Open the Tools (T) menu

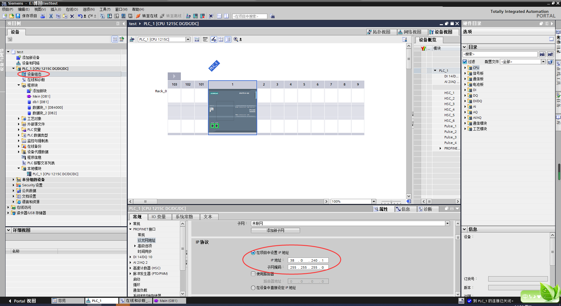click(105, 9)
